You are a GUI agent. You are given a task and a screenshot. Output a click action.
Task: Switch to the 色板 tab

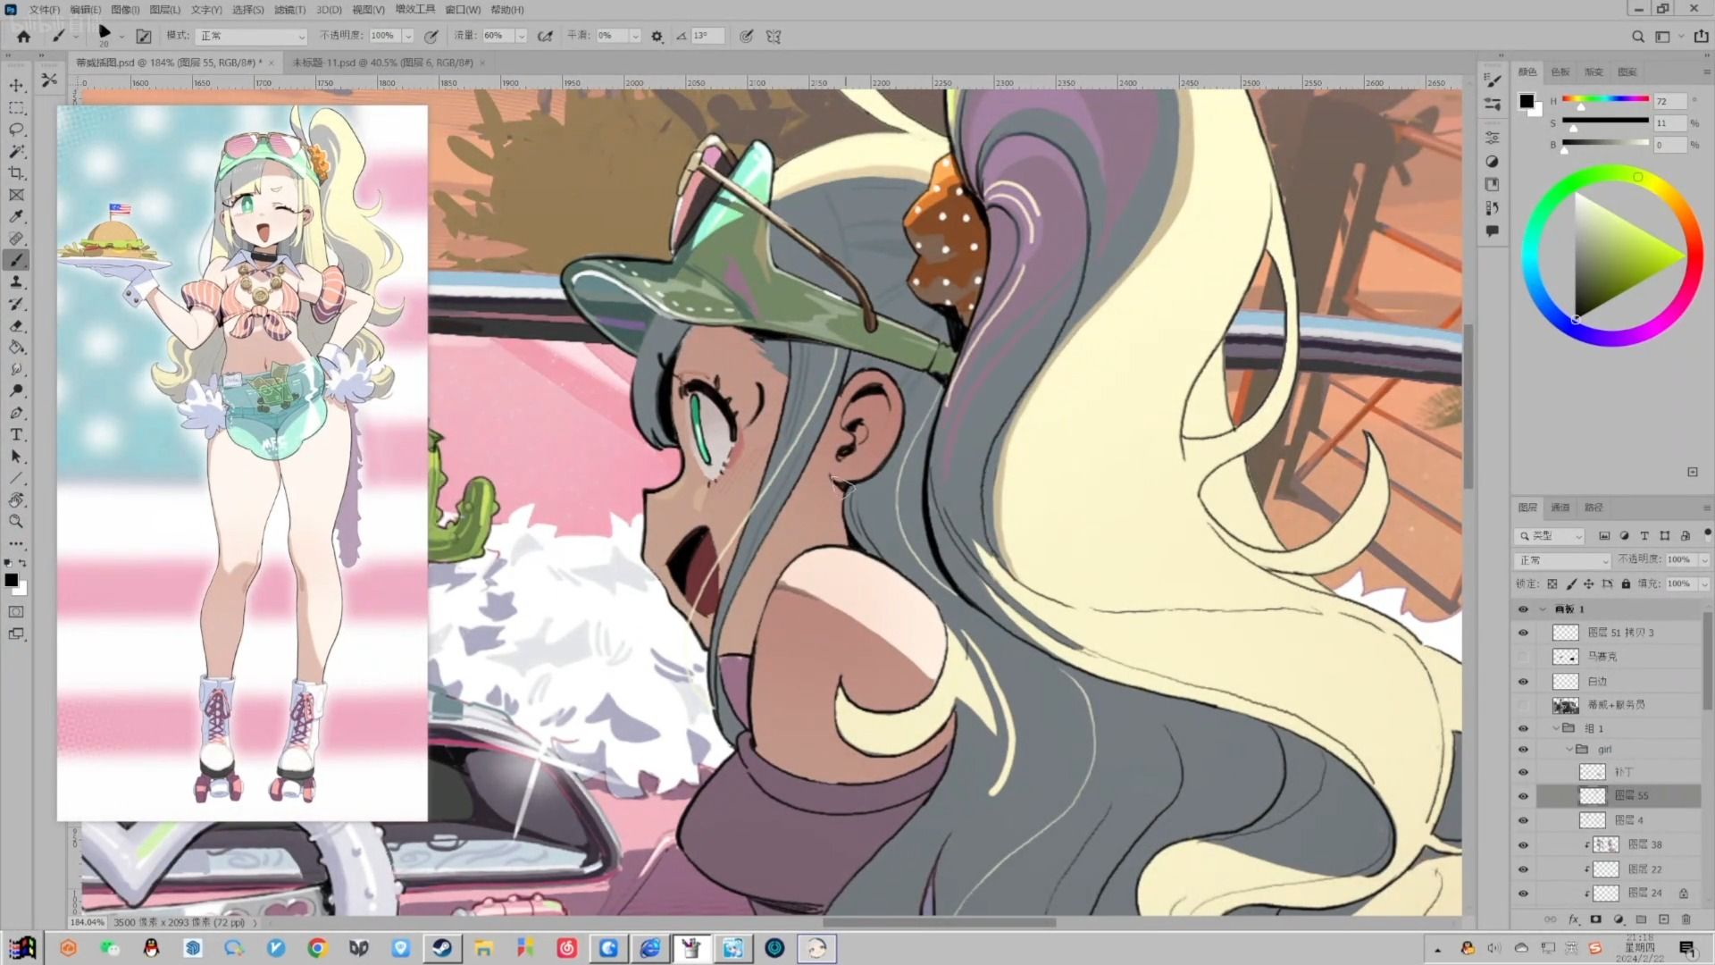pos(1560,72)
